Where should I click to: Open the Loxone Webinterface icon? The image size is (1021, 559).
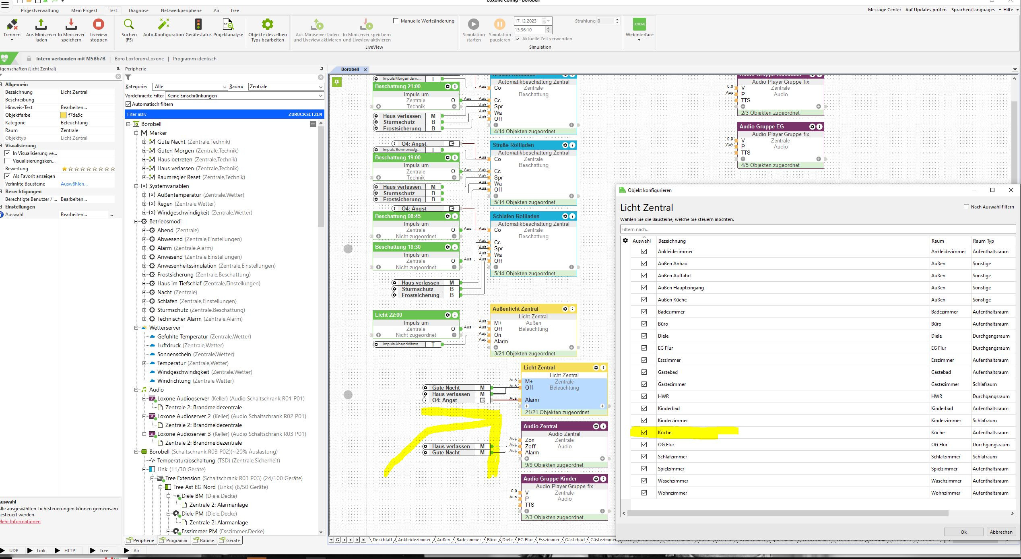(x=639, y=25)
